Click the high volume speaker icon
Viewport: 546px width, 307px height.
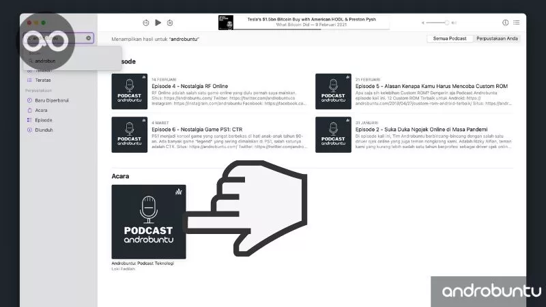[x=454, y=23]
